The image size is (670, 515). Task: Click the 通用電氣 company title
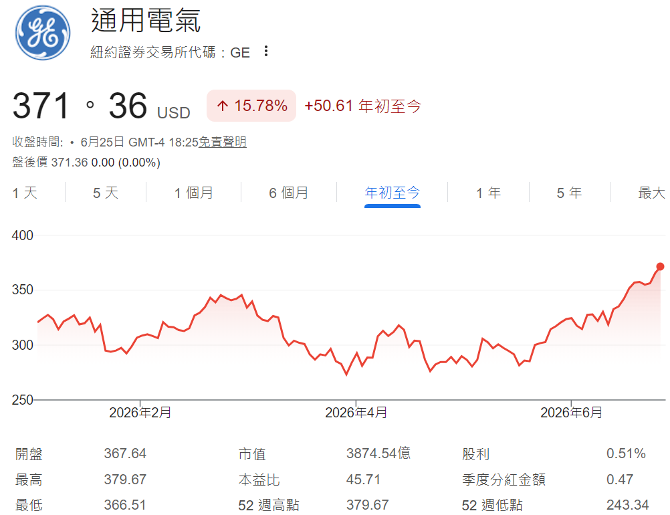[146, 20]
